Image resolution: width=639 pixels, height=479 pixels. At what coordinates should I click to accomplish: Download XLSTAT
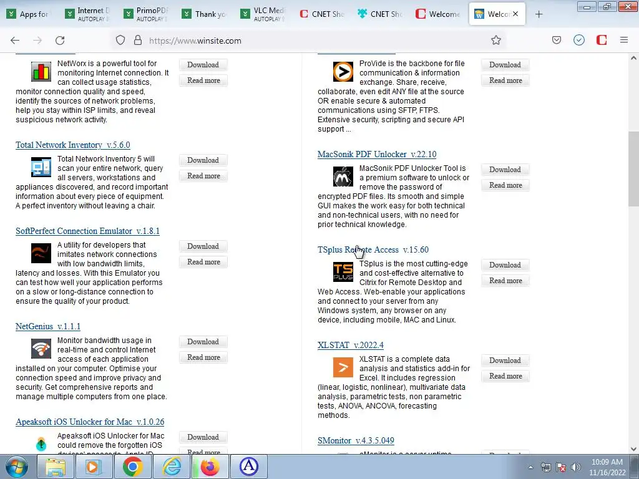[x=505, y=360]
